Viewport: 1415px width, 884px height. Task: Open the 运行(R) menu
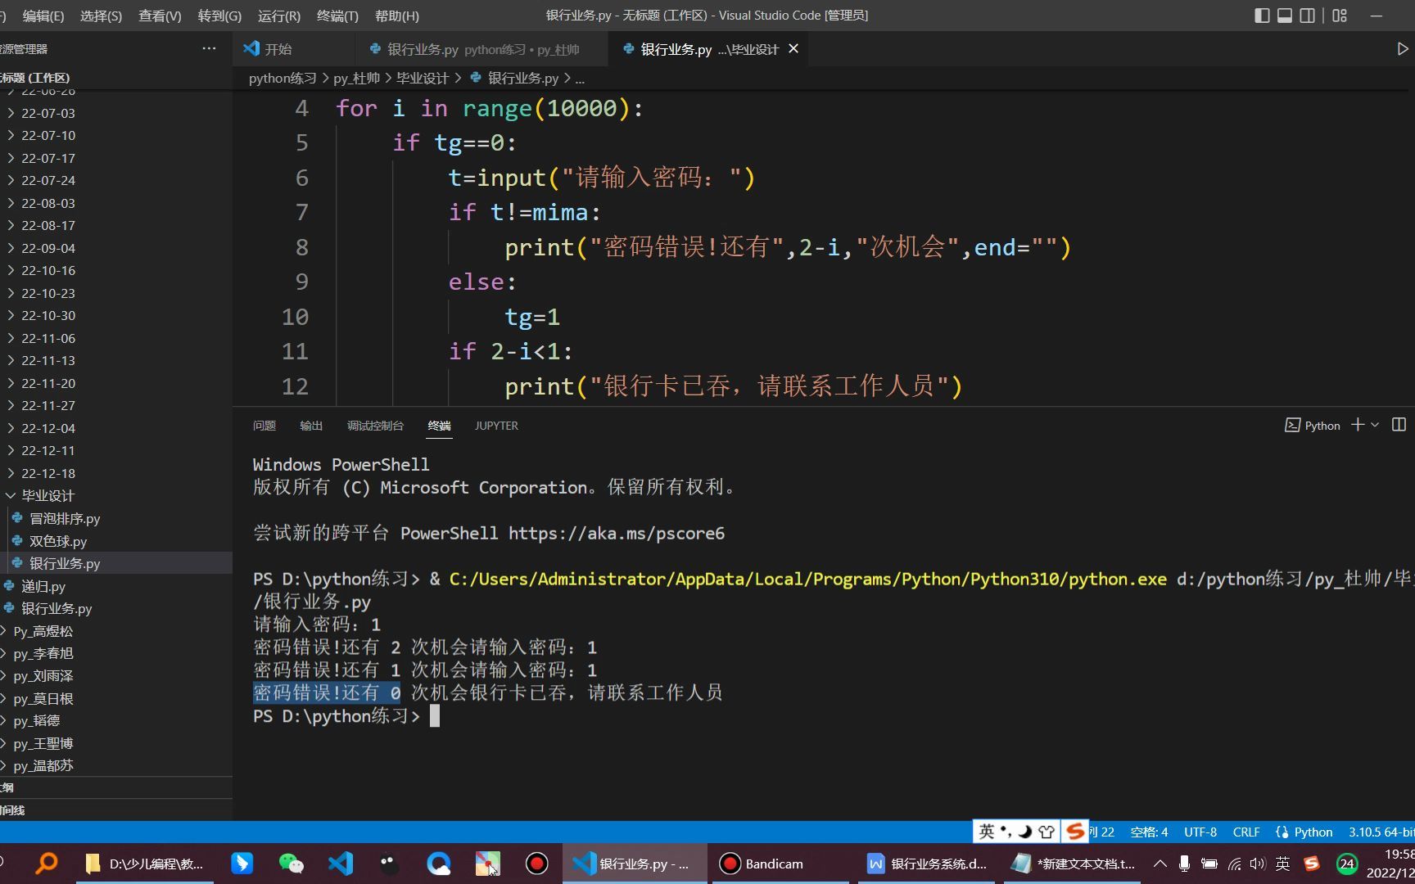(278, 16)
